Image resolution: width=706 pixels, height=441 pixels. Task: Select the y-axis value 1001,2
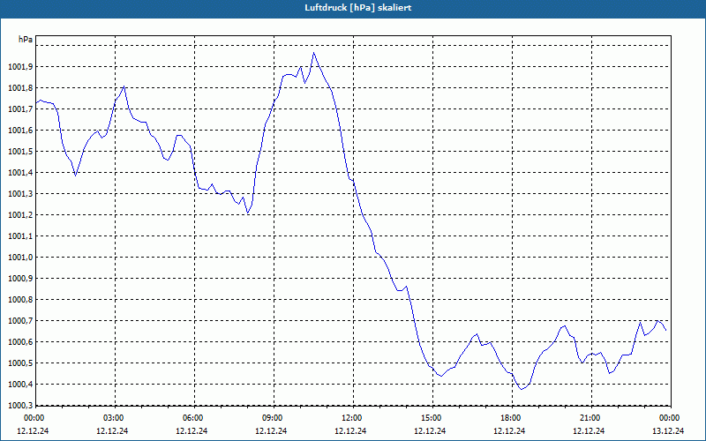pyautogui.click(x=20, y=214)
